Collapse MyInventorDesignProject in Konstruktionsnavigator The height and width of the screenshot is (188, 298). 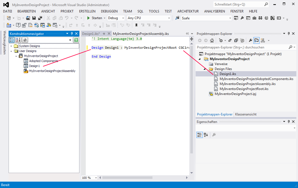click(16, 56)
